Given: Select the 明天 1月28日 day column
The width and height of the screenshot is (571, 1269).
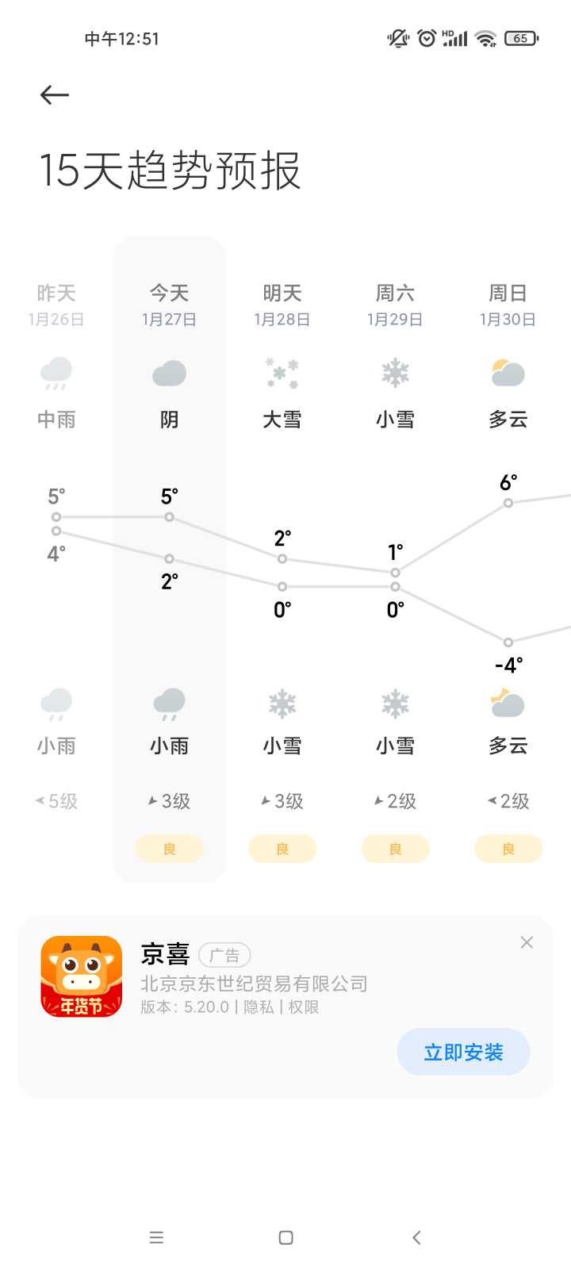Looking at the screenshot, I should tap(282, 559).
